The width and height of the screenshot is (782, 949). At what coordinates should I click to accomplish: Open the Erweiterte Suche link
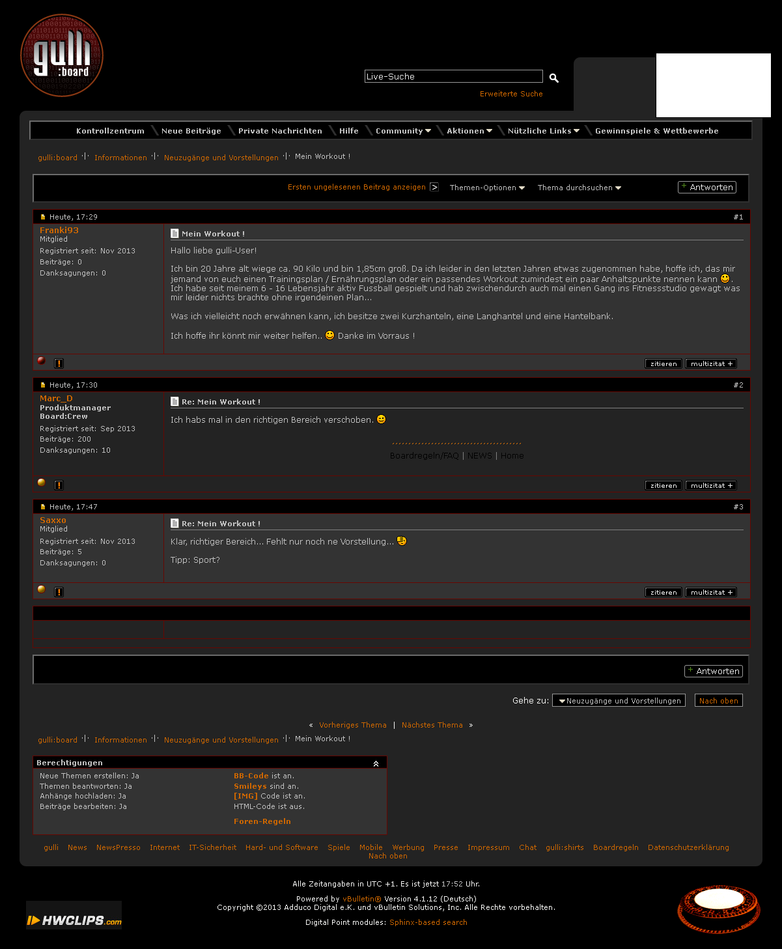click(x=511, y=94)
